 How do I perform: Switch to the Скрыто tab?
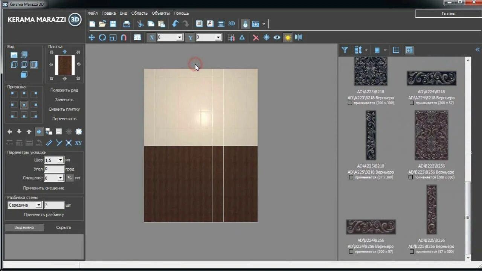click(64, 227)
